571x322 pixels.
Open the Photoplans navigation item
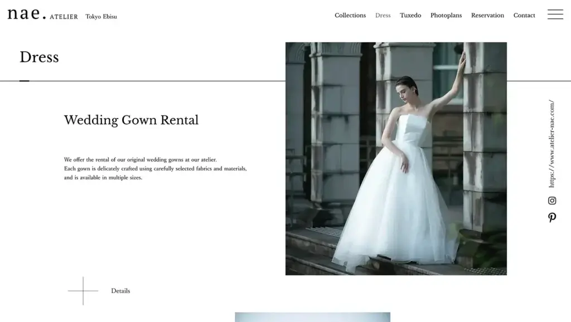446,15
